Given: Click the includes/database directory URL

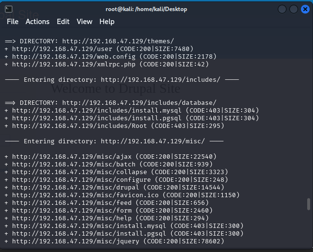Looking at the screenshot, I should pos(139,102).
